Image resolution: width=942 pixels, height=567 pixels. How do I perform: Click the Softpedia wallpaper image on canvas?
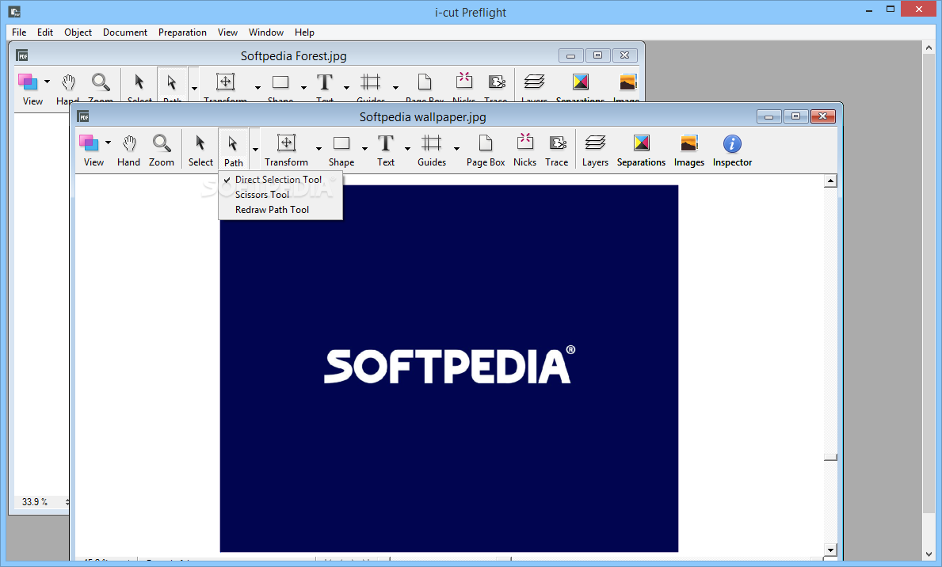pyautogui.click(x=448, y=368)
